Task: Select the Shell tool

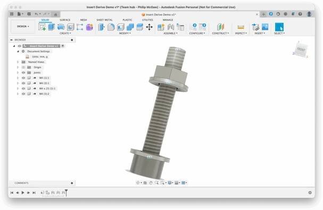Action: click(121, 27)
